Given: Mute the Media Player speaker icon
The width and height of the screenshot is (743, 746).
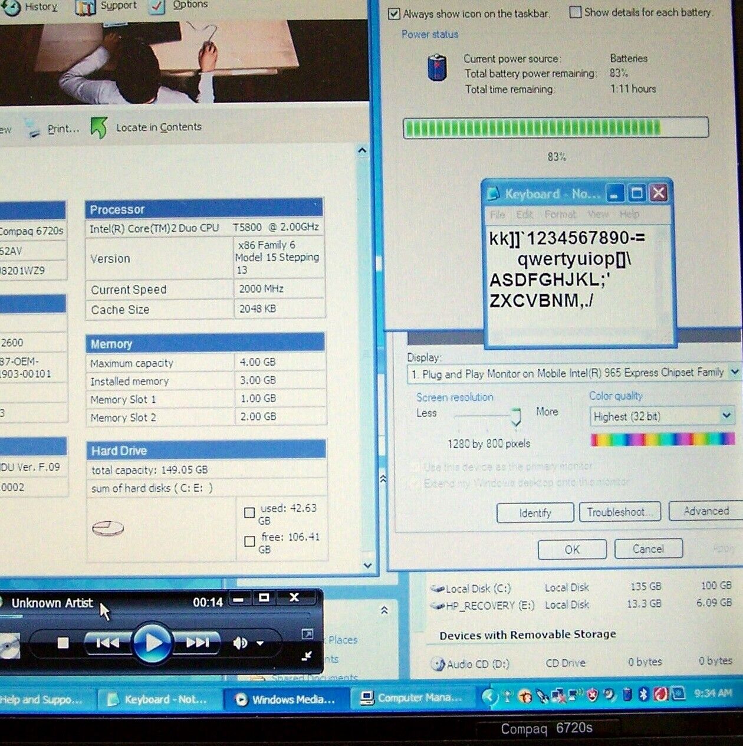Looking at the screenshot, I should (239, 643).
